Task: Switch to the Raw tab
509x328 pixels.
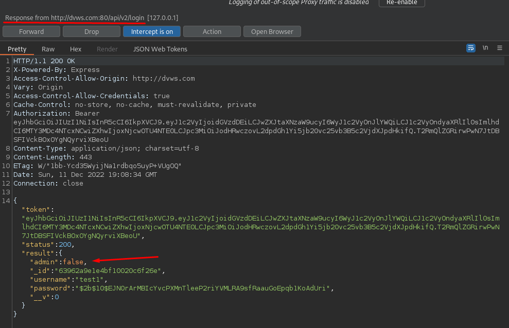Action: 48,49
